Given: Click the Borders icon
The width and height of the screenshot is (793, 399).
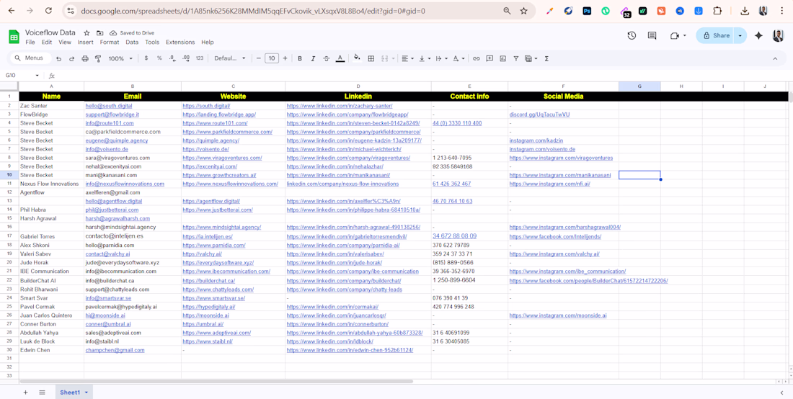Looking at the screenshot, I should pos(371,58).
